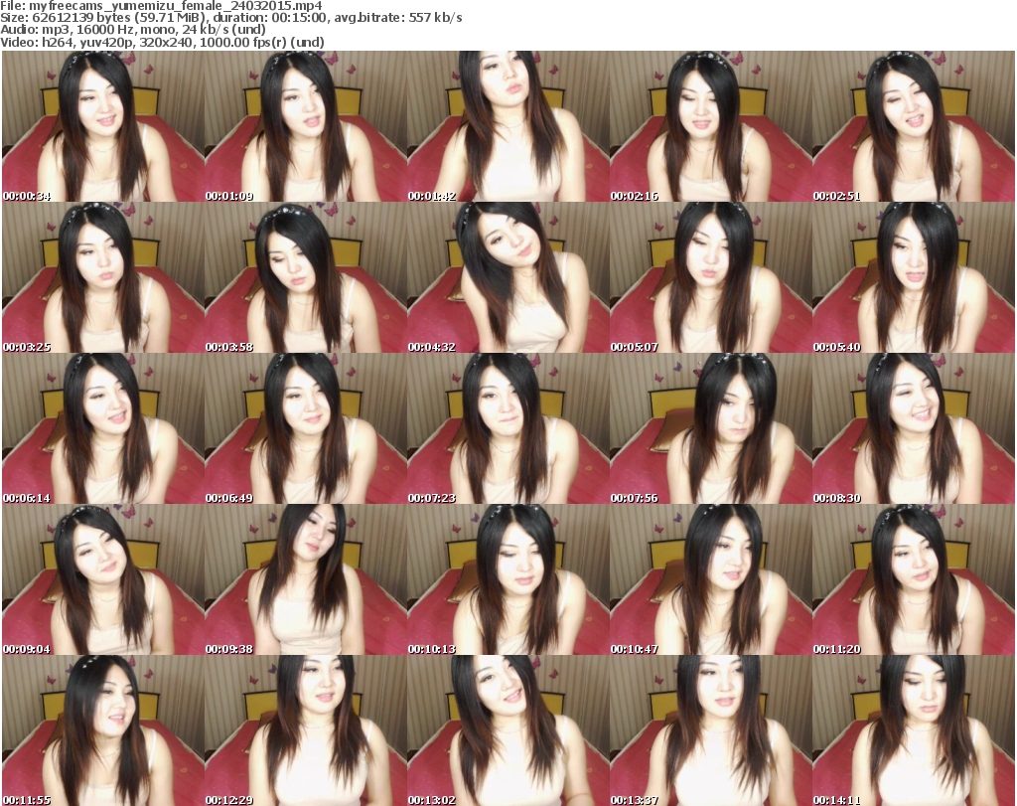Viewport: 1017px width, 806px height.
Task: Select the thumbnail frame stamped 00:03:58
Action: (306, 277)
